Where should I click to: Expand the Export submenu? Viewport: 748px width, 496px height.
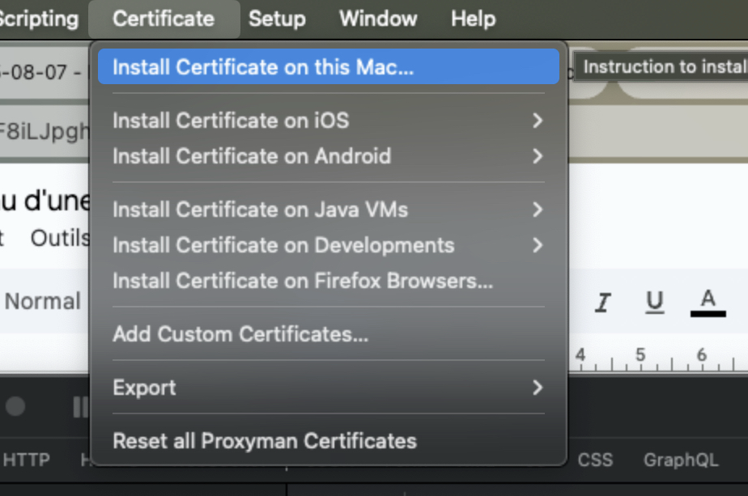pos(327,388)
